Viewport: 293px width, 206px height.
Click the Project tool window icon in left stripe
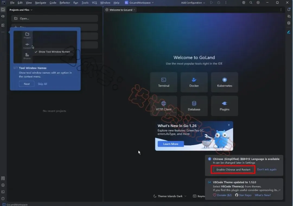(x=3, y=9)
